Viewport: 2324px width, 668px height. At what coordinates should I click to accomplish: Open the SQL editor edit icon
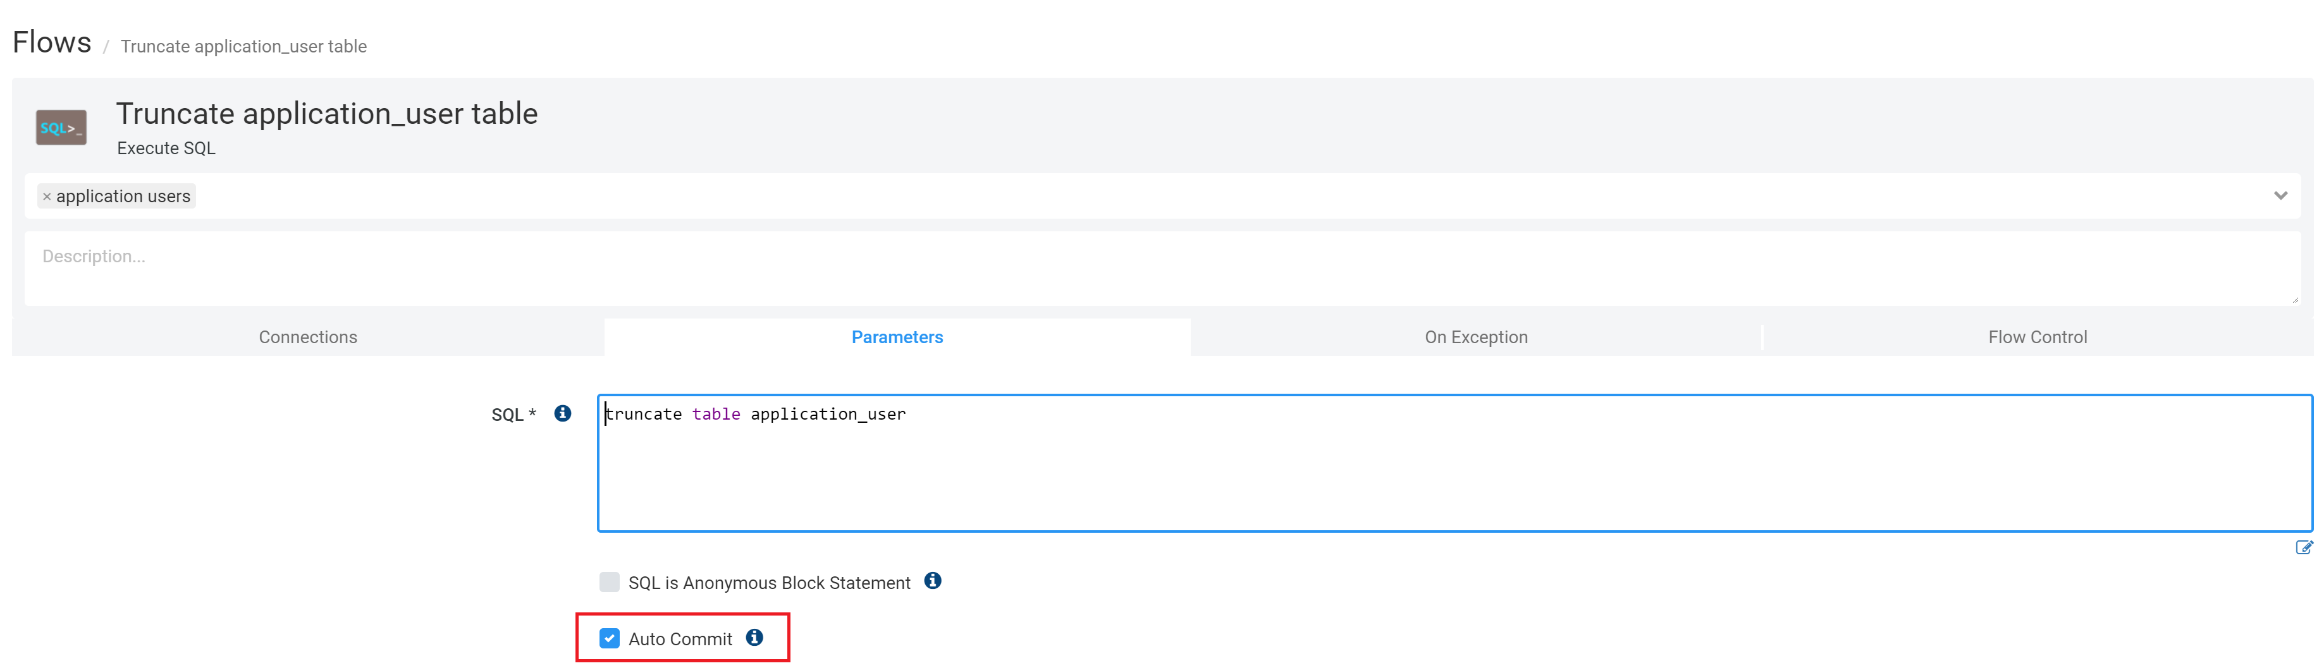click(2305, 546)
